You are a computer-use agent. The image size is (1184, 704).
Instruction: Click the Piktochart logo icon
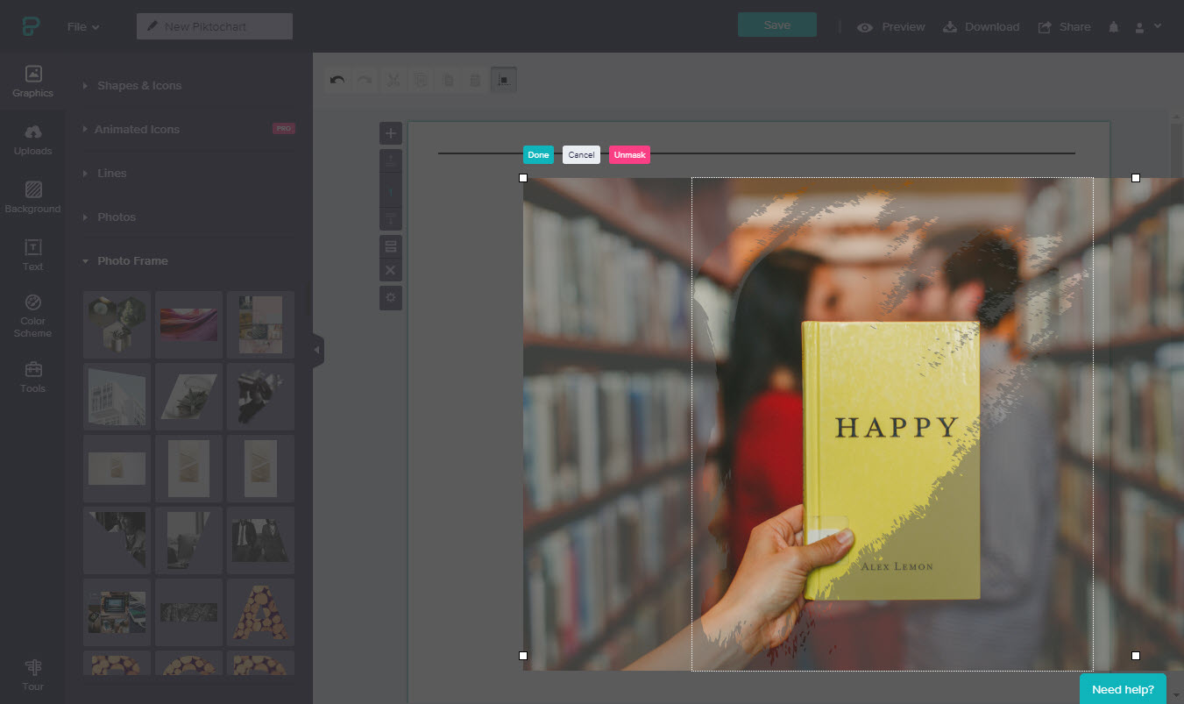tap(32, 26)
